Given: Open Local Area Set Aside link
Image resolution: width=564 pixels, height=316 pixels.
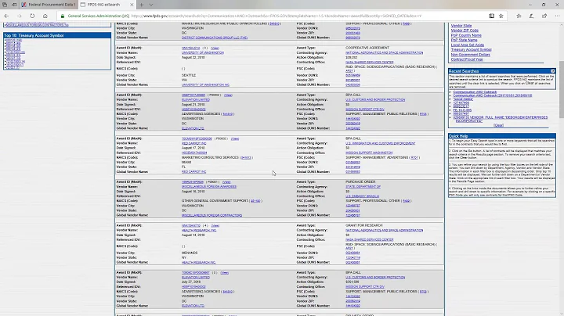Looking at the screenshot, I should click(x=467, y=45).
